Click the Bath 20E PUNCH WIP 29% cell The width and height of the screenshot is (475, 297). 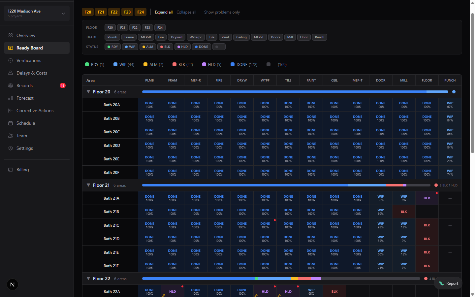(450, 159)
